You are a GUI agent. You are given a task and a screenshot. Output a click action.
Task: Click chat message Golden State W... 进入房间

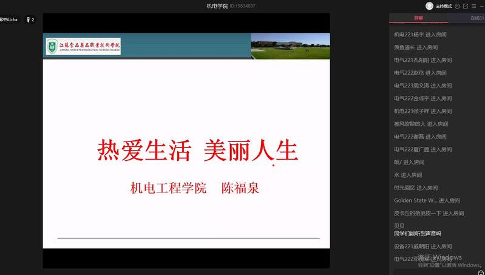(x=427, y=200)
